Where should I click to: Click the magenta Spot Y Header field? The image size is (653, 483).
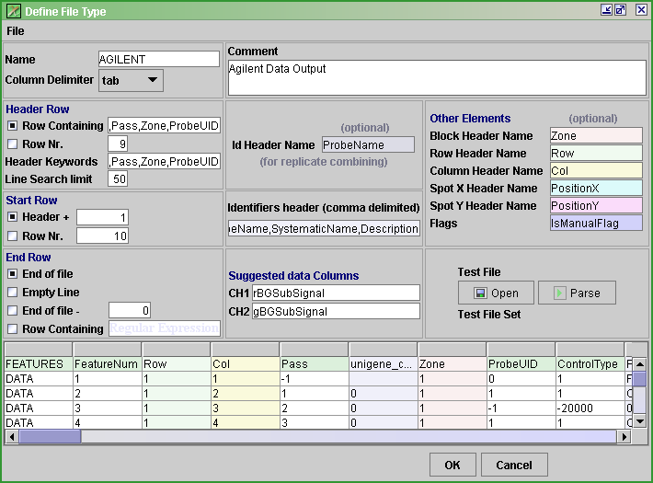[x=596, y=205]
